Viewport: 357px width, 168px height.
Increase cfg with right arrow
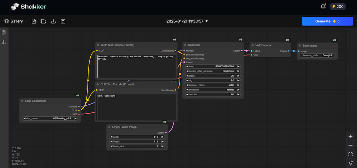(x=238, y=80)
